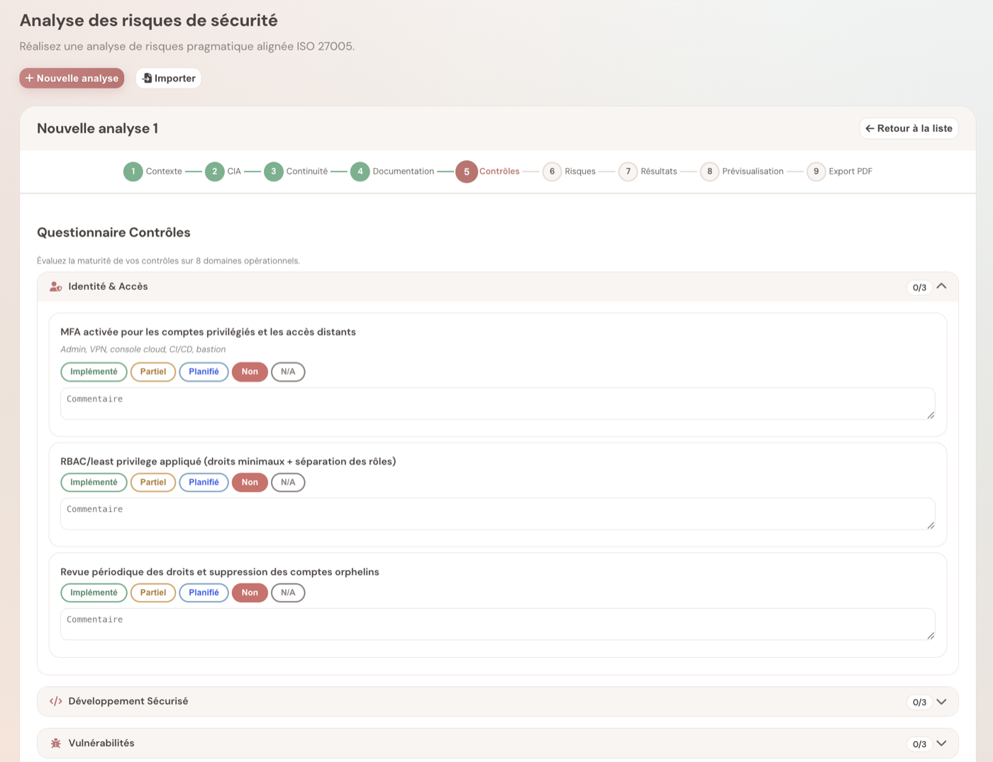993x762 pixels.
Task: Select N/A for the MFA control
Action: pos(288,372)
